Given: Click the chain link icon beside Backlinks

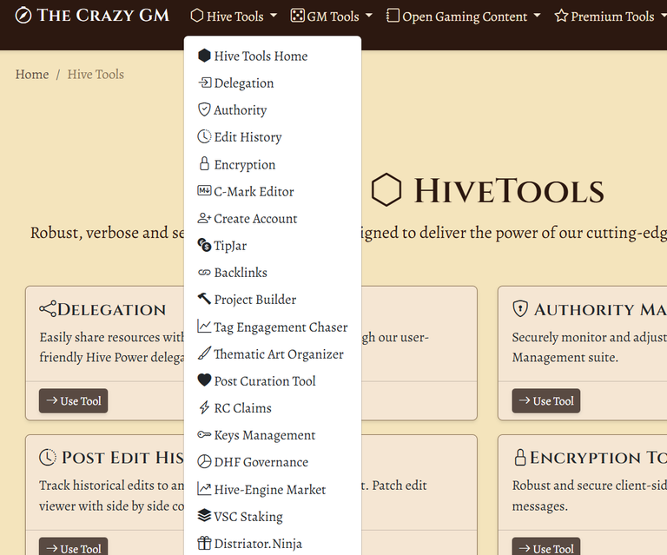Looking at the screenshot, I should (x=204, y=272).
